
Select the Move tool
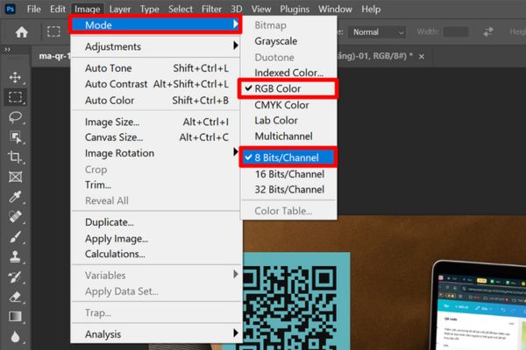coord(15,77)
